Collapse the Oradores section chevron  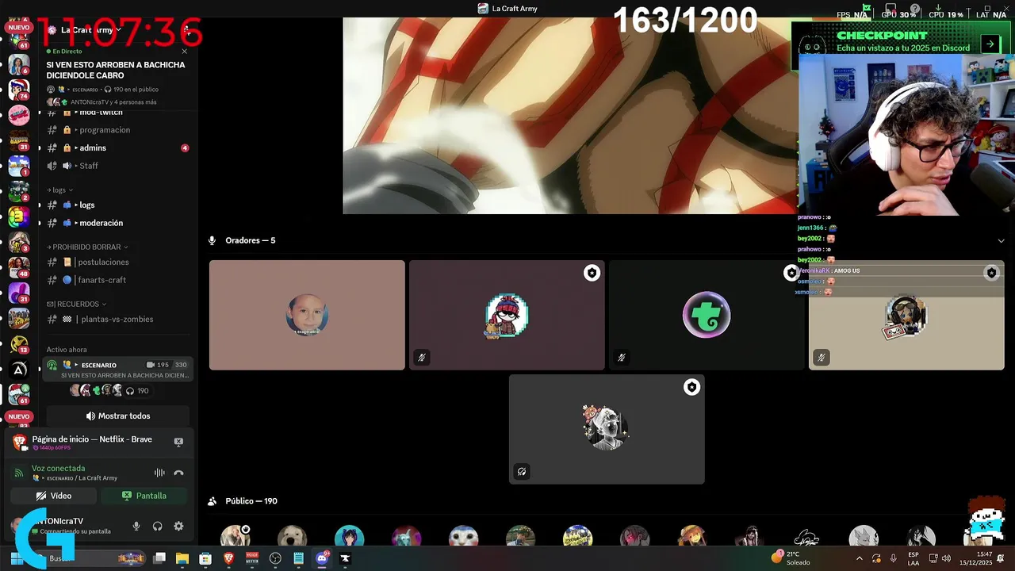point(1001,240)
